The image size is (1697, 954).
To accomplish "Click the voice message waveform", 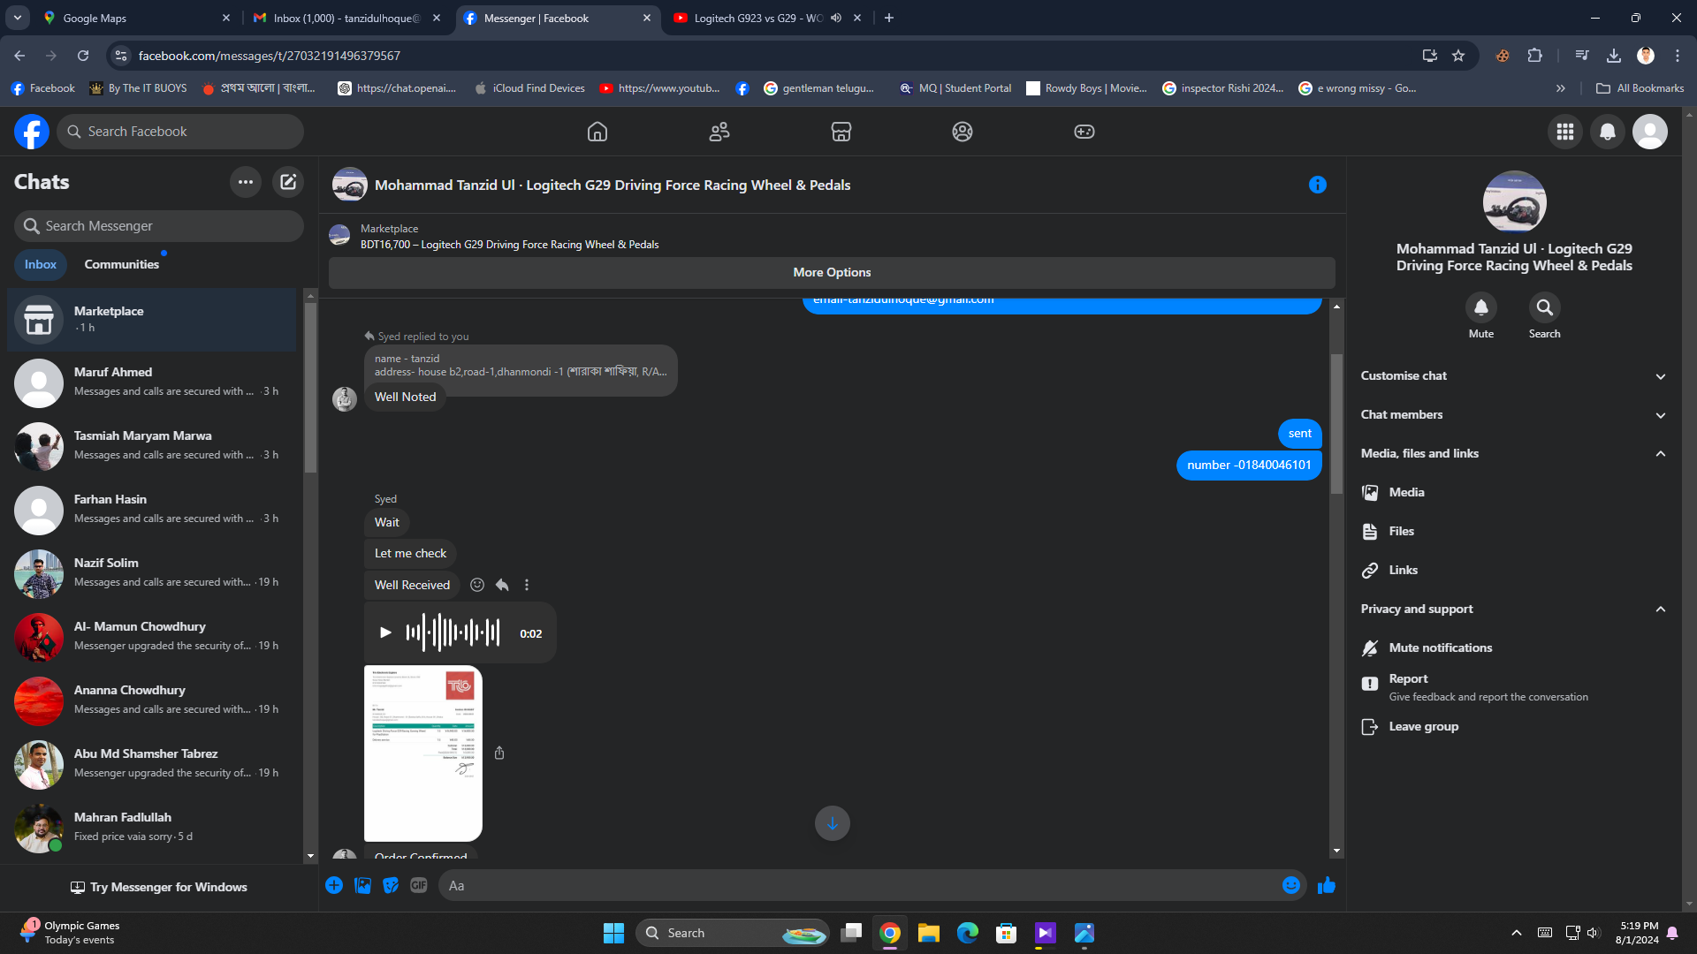I will (x=453, y=632).
